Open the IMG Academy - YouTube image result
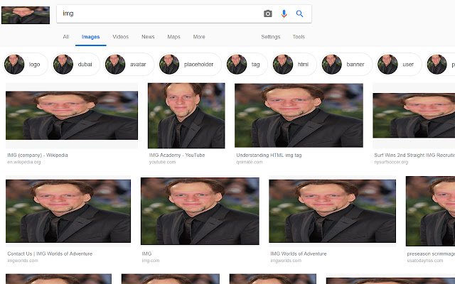 [186, 116]
